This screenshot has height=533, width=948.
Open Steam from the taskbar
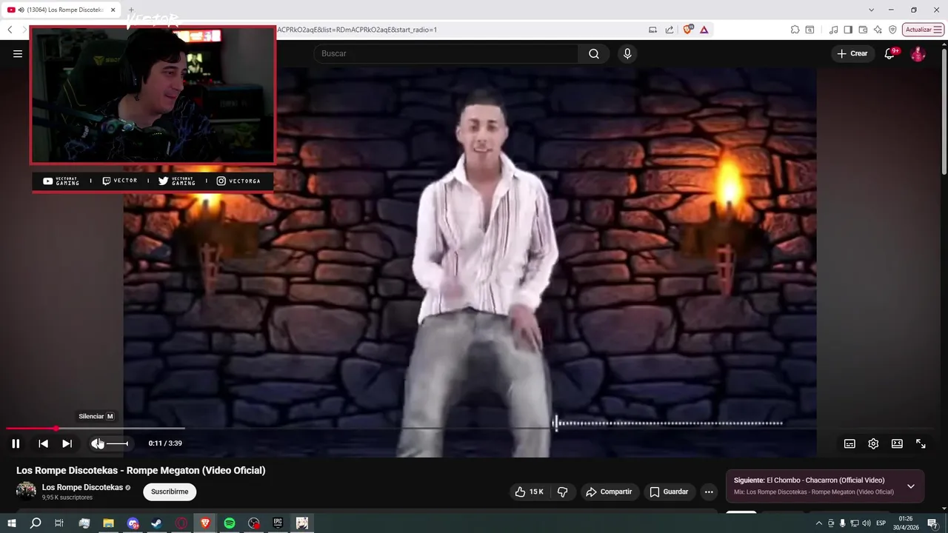pos(157,523)
